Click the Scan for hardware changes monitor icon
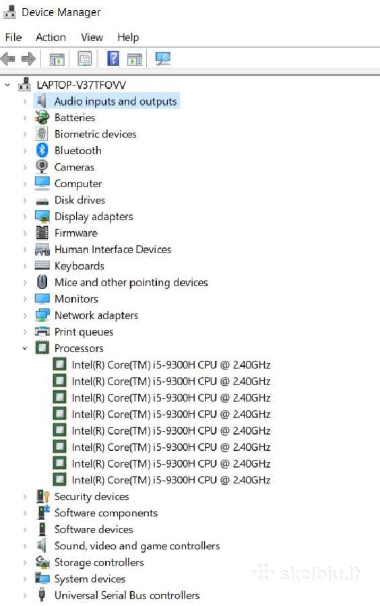380x606 pixels. coord(163,59)
